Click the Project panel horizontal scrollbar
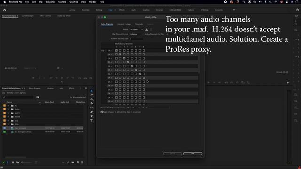301x169 pixels. (16, 158)
